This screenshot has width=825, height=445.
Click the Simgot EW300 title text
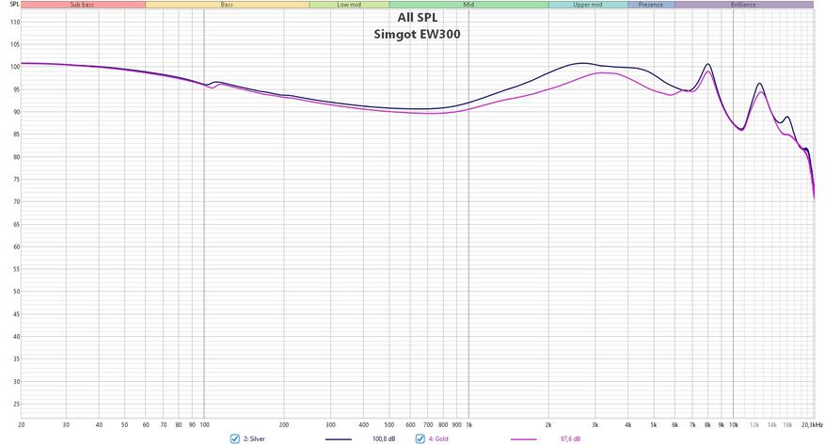click(418, 34)
